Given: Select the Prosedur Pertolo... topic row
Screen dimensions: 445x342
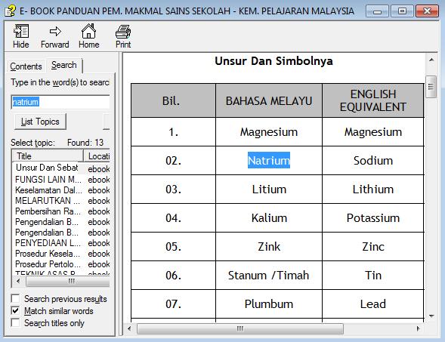Looking at the screenshot, I should 61,264.
